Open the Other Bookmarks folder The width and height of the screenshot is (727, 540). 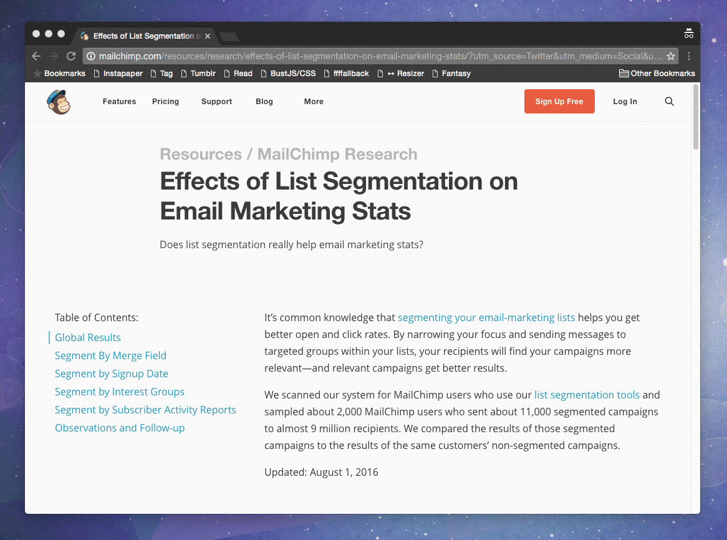[657, 74]
